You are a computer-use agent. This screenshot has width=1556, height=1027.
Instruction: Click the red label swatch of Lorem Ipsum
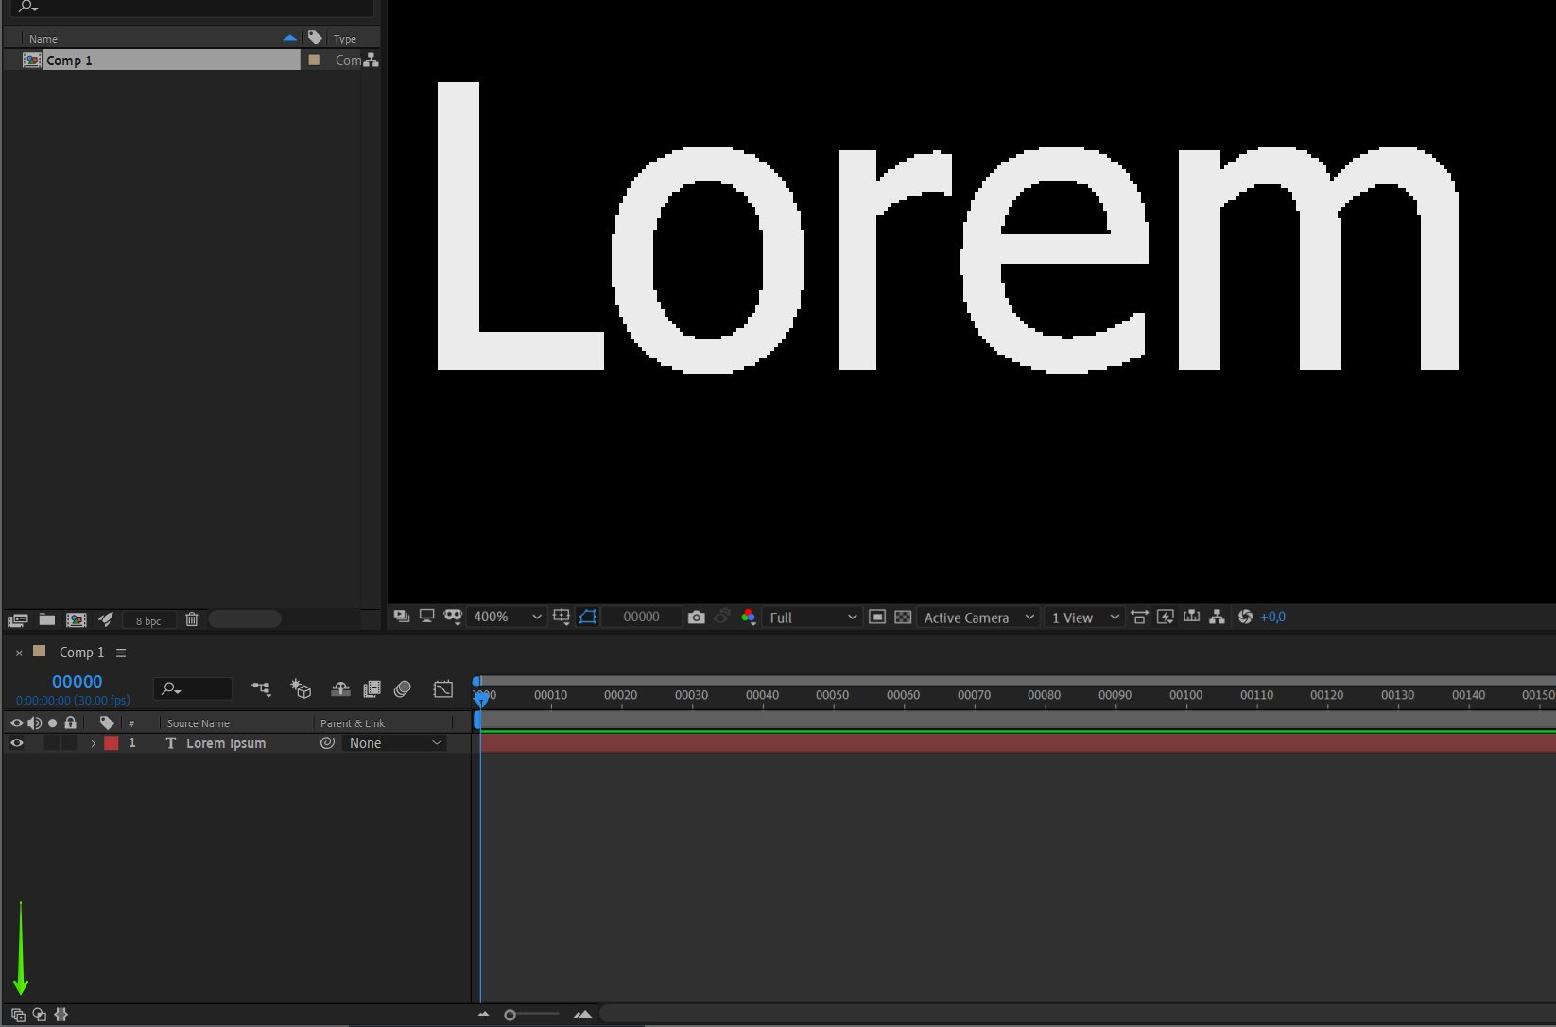click(111, 743)
